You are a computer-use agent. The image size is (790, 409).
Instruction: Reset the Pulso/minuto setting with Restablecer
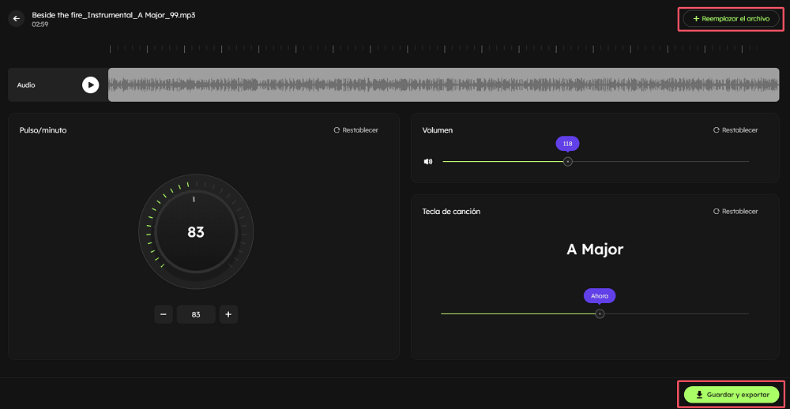[355, 130]
